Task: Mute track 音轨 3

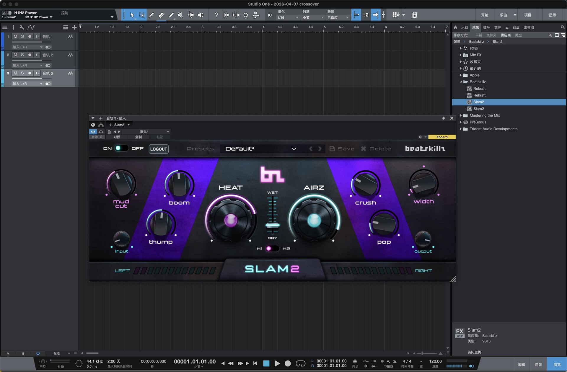Action: click(15, 73)
